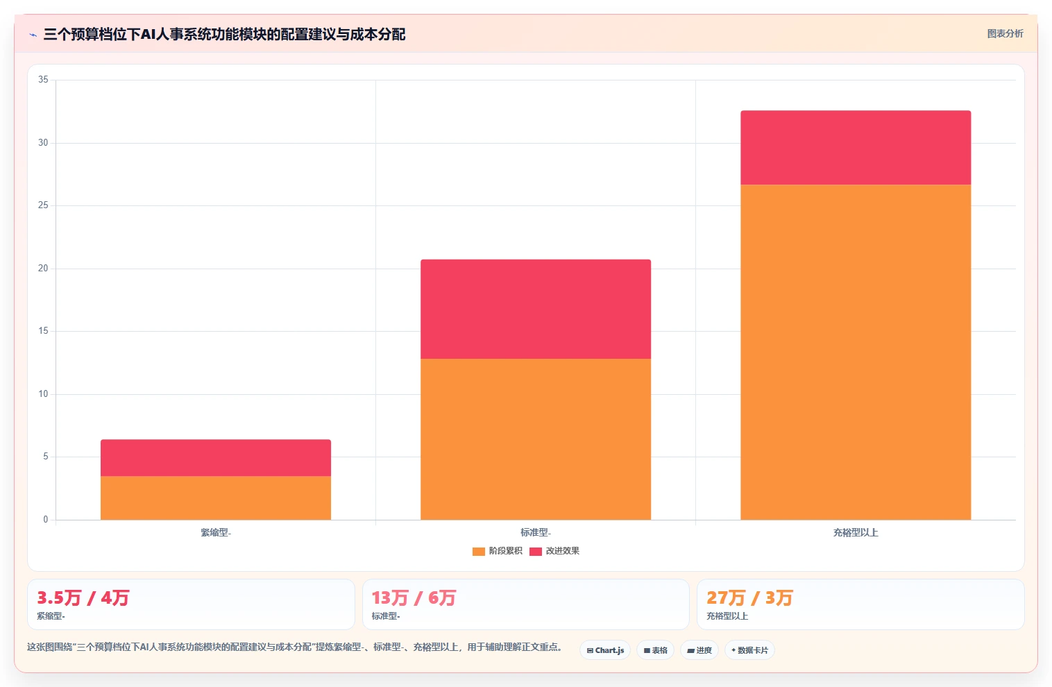Click the red segment of the 充裕型以上 bar
Image resolution: width=1052 pixels, height=687 pixels.
(x=856, y=148)
